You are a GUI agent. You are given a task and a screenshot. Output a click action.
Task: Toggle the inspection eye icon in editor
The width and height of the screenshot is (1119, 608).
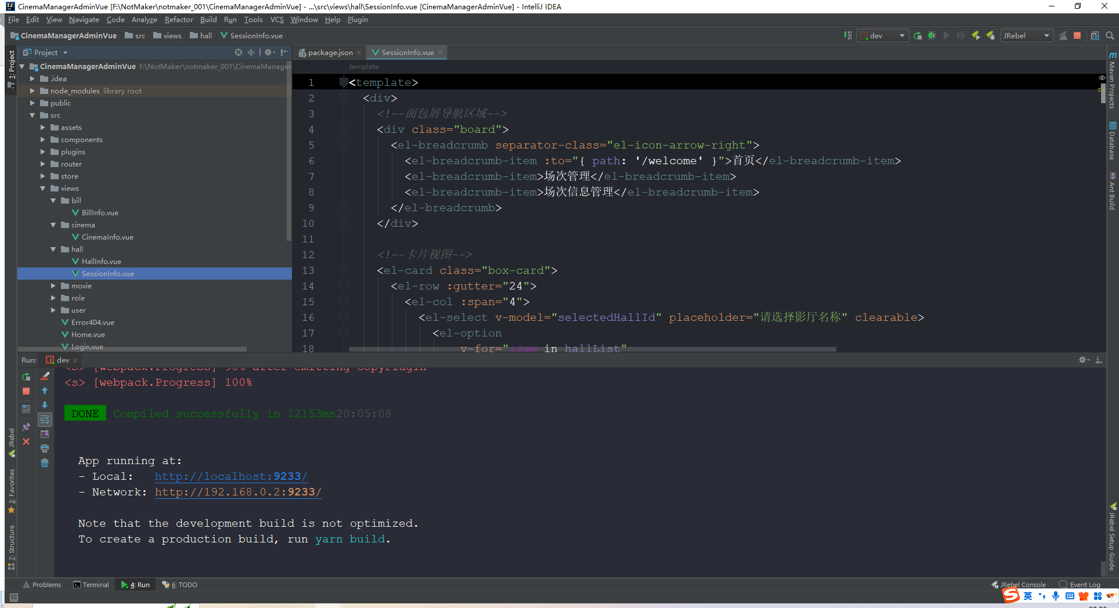[x=1102, y=77]
